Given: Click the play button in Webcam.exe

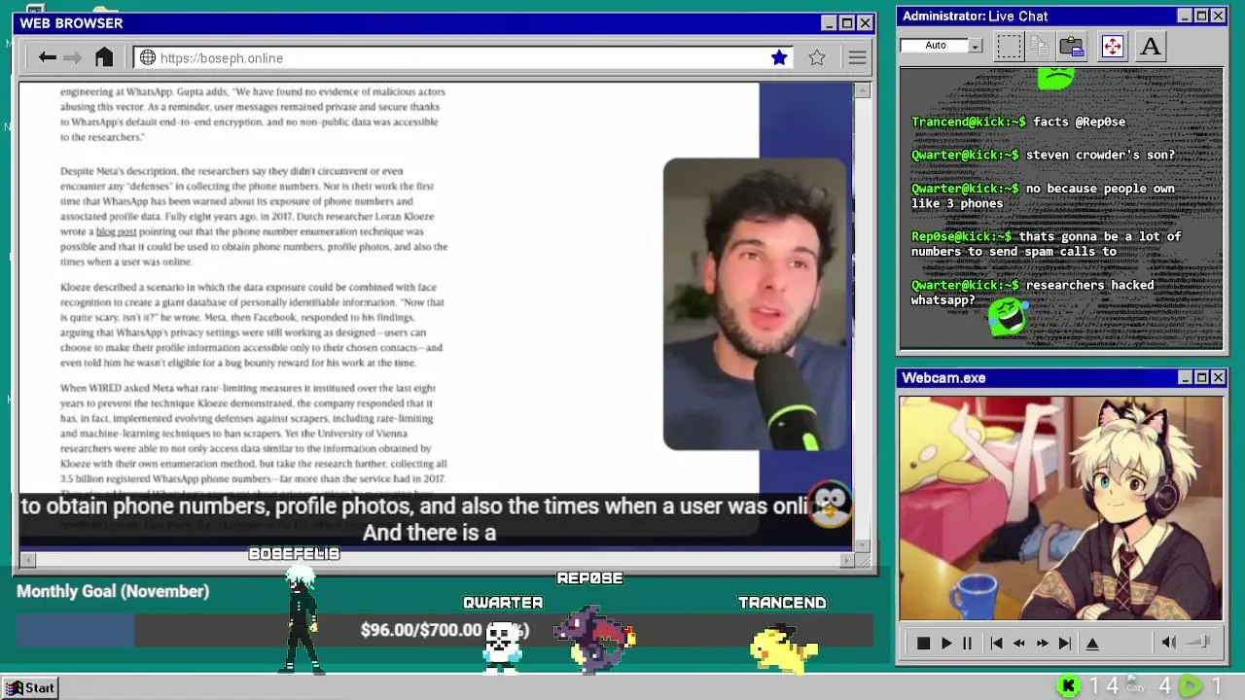Looking at the screenshot, I should [x=945, y=643].
